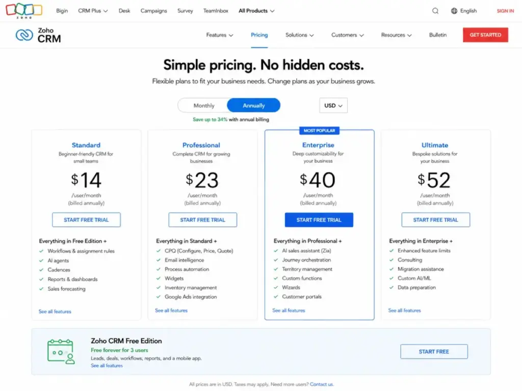Expand the CRM Plus dropdown
Image resolution: width=522 pixels, height=391 pixels.
point(93,11)
